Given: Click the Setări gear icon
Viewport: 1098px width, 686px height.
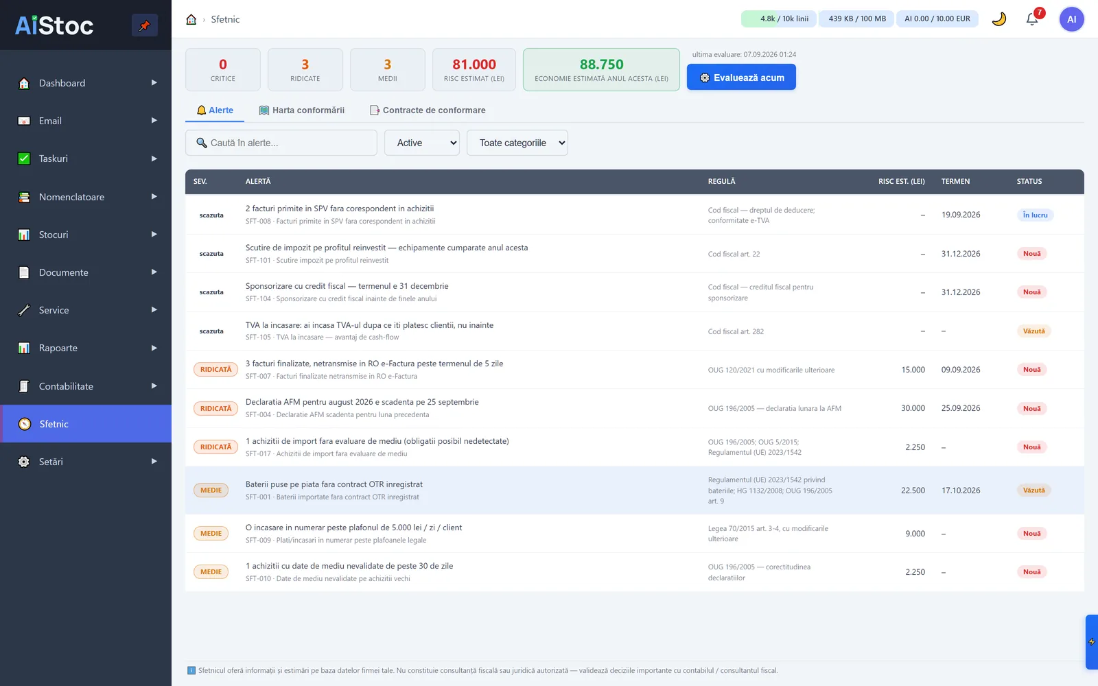Looking at the screenshot, I should coord(24,462).
